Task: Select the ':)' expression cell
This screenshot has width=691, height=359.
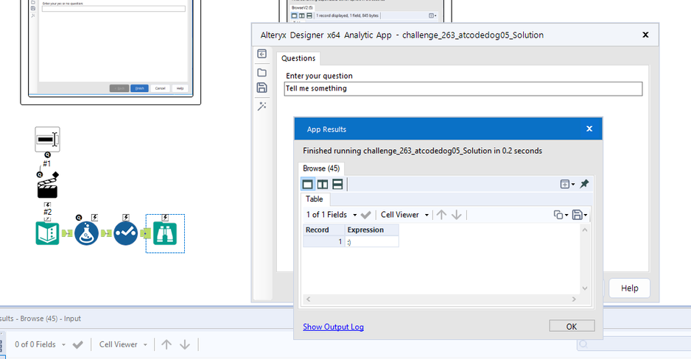Action: point(371,241)
